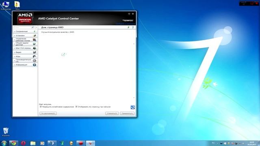This screenshot has width=260, height=146.
Task: Toggle the allow online content checkbox
Action: click(x=41, y=107)
